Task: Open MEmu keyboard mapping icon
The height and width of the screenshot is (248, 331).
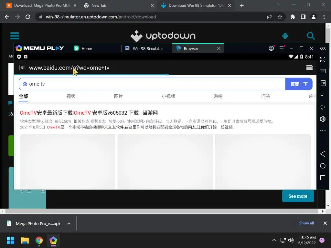Action: [323, 71]
